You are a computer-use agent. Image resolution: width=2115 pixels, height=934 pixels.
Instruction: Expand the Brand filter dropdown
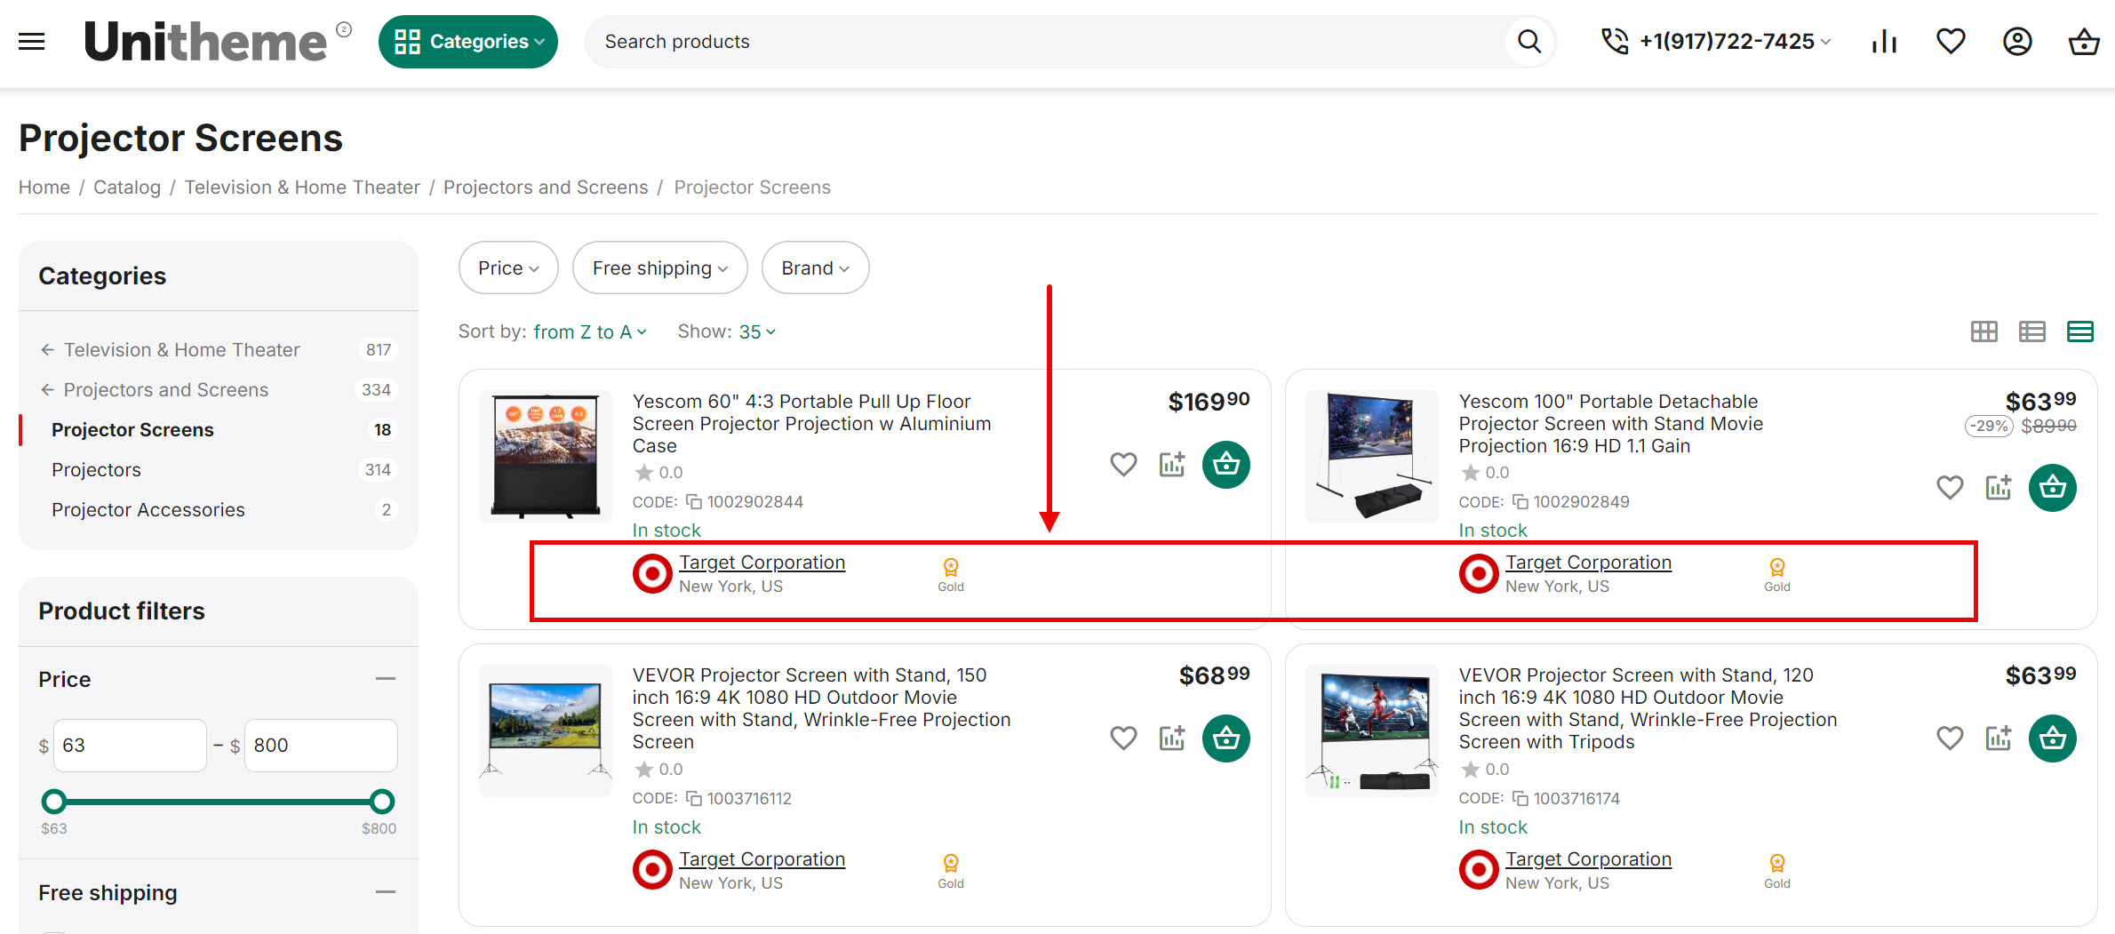pos(815,267)
